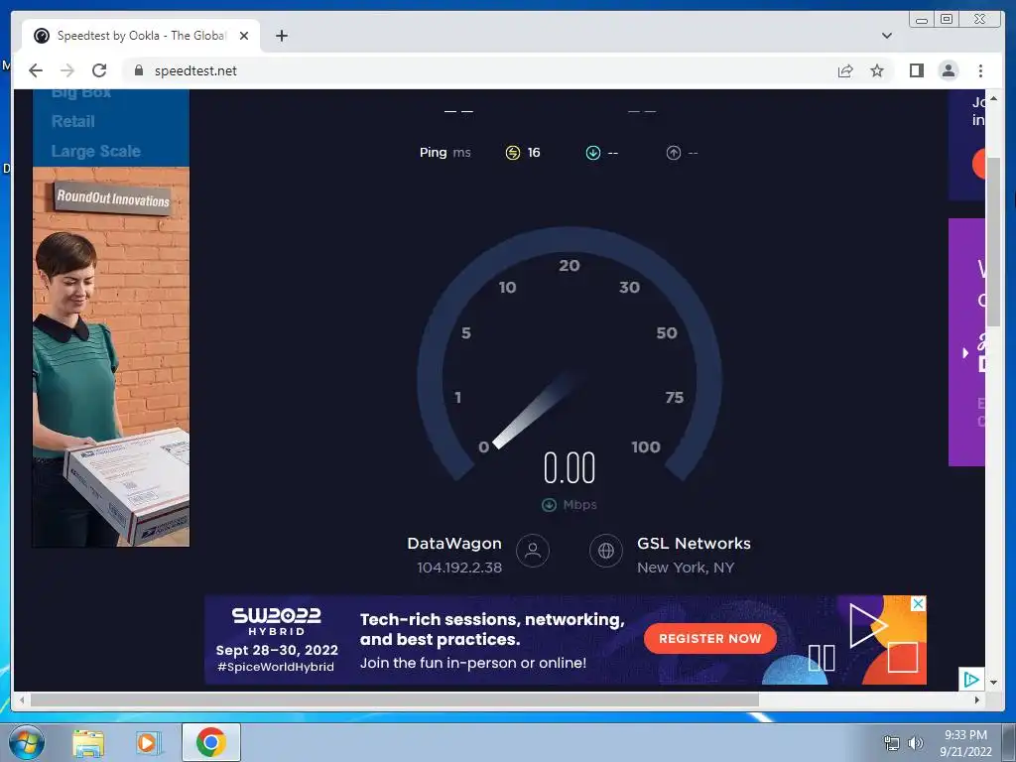Image resolution: width=1016 pixels, height=762 pixels.
Task: Click the Ping ms label
Action: click(445, 152)
